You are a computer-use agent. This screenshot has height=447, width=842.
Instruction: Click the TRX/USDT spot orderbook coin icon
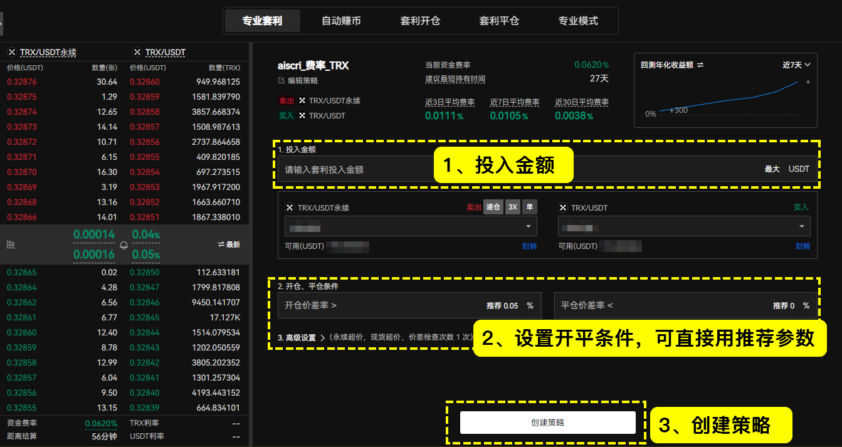coord(137,52)
